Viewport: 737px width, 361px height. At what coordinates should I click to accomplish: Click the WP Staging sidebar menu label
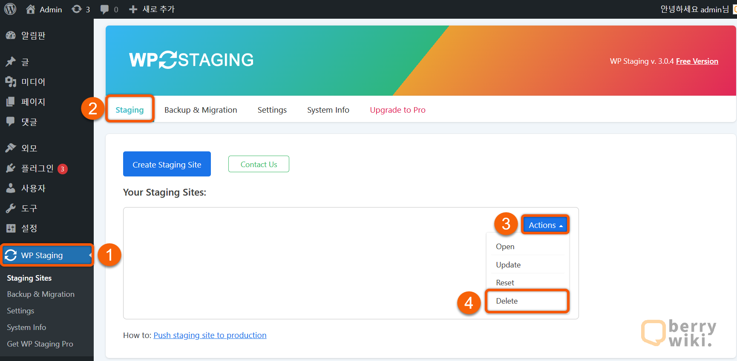(42, 255)
